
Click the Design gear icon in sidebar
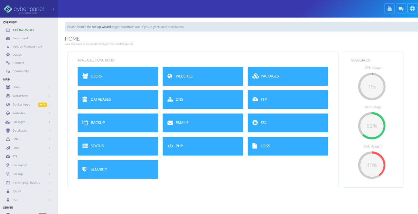click(x=8, y=55)
